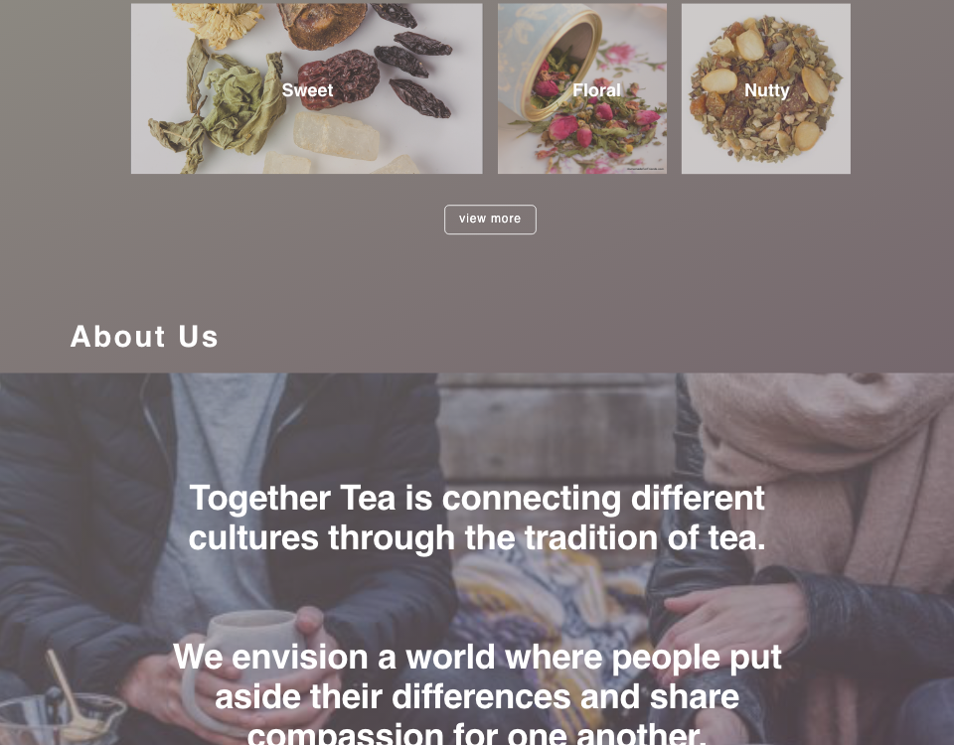Click the Together Tea is connecting paragraph
This screenshot has width=954, height=745.
(477, 518)
